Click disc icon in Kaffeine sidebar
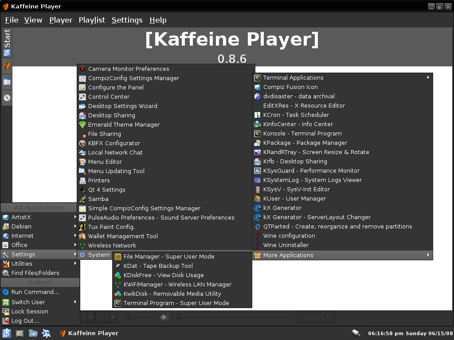This screenshot has height=340, width=454. [x=7, y=98]
